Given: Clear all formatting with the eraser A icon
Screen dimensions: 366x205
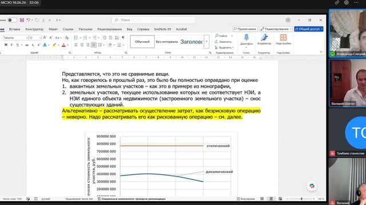Looking at the screenshot, I should pos(67,38).
